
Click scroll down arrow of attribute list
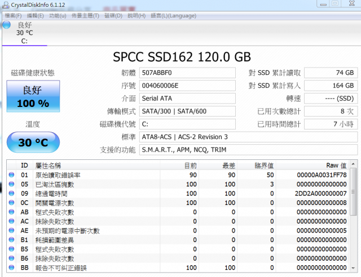pos(353,268)
